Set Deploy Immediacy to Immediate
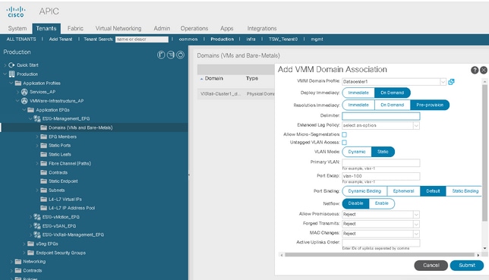This screenshot has width=489, height=280. (x=358, y=93)
